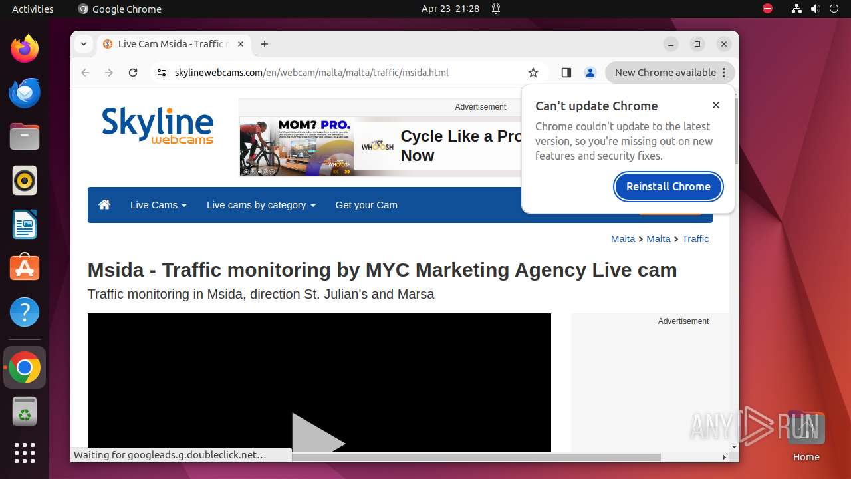The height and width of the screenshot is (479, 851).
Task: Go forward in Chrome history
Action: coord(109,73)
